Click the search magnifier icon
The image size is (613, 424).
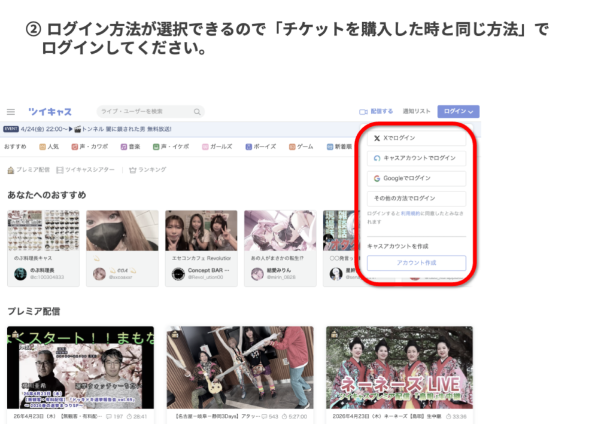coord(197,112)
